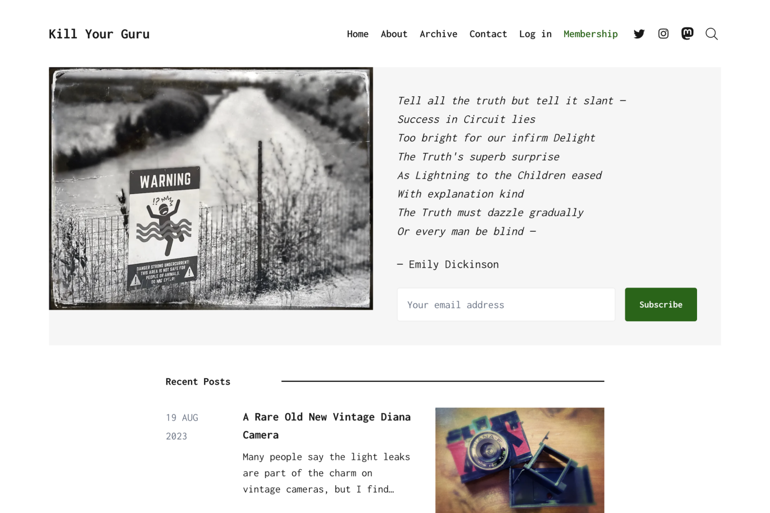Open the Instagram profile icon
770x513 pixels.
click(x=663, y=34)
